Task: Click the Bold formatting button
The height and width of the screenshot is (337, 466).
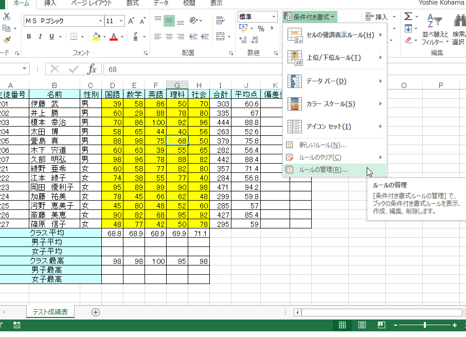Action: click(x=29, y=37)
